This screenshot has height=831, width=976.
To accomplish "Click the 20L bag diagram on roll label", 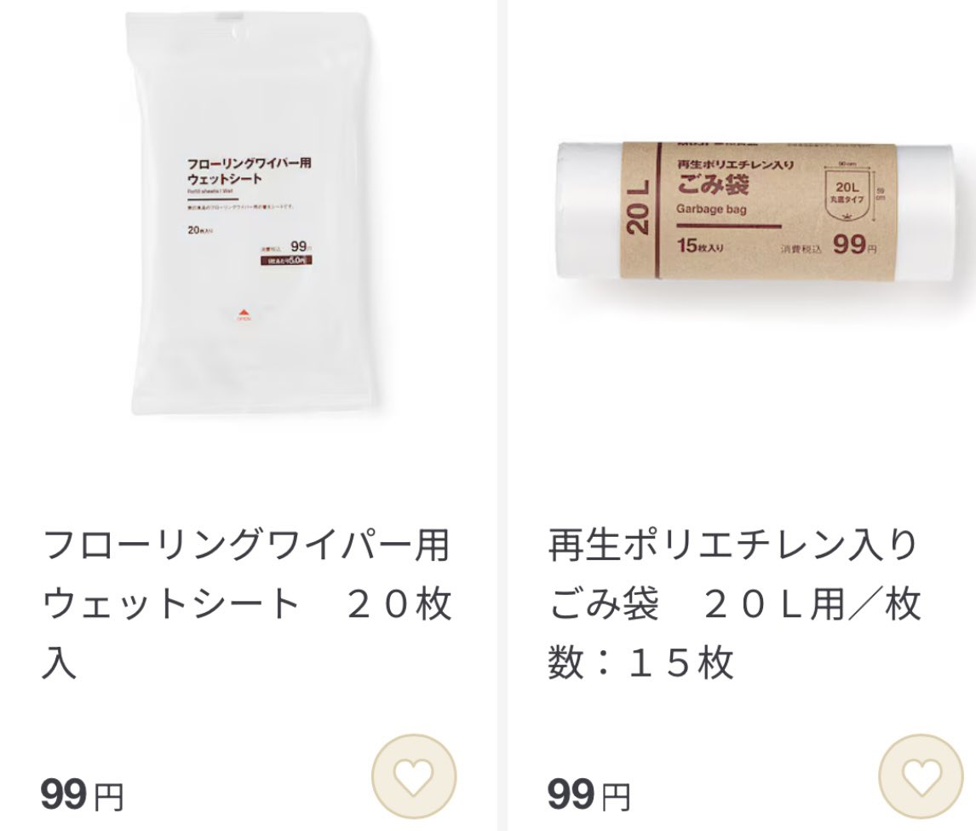I will [x=847, y=193].
